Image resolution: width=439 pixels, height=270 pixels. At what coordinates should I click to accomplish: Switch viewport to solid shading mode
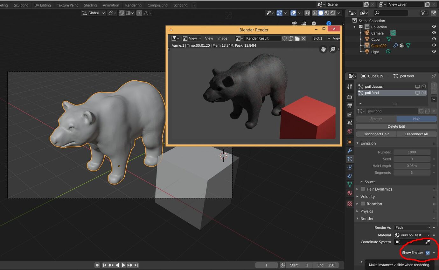pyautogui.click(x=321, y=13)
